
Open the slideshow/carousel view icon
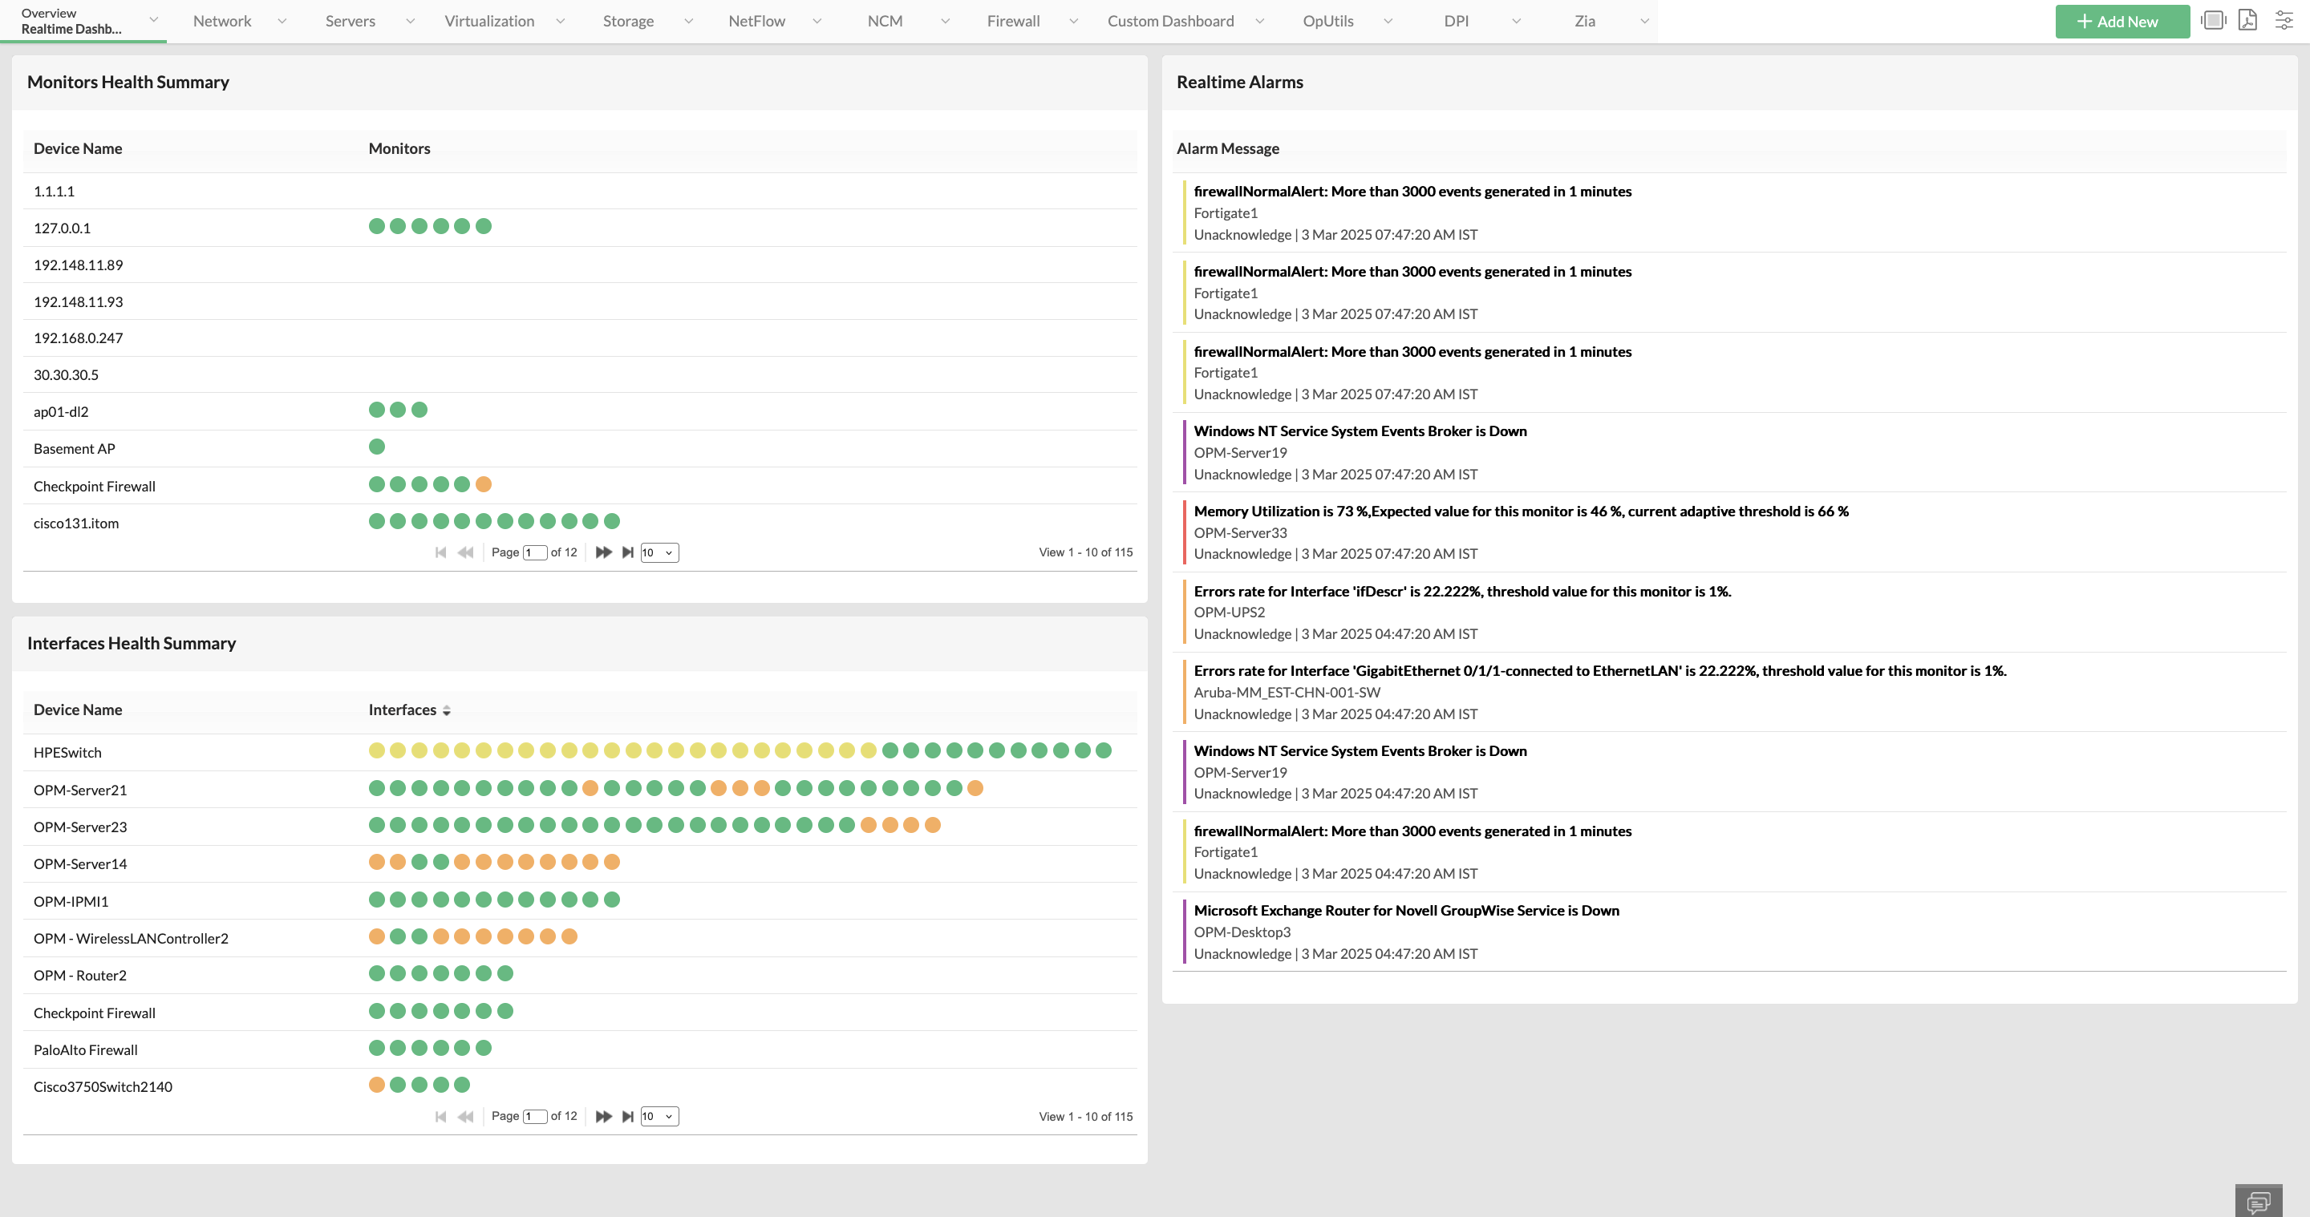(2212, 21)
